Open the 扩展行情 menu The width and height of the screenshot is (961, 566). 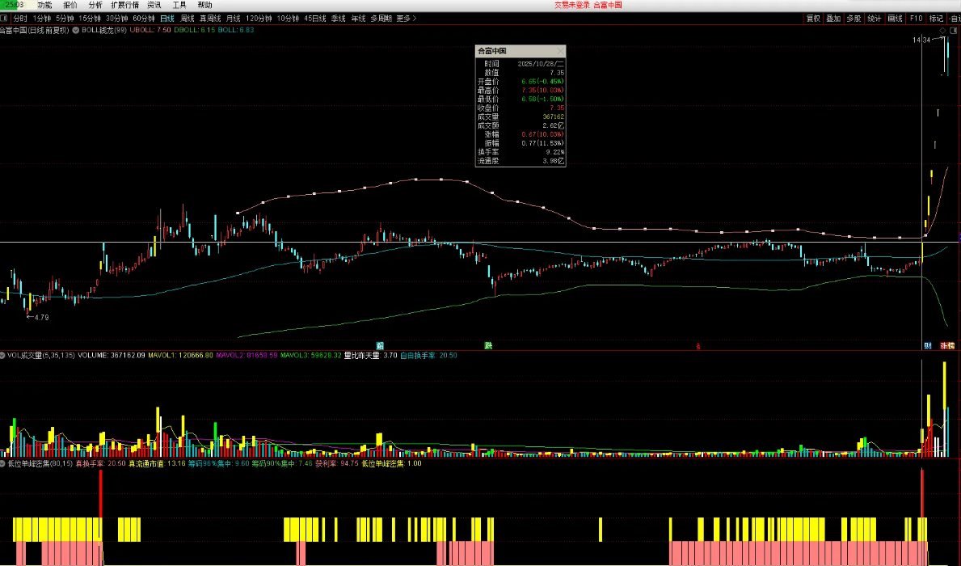point(124,5)
